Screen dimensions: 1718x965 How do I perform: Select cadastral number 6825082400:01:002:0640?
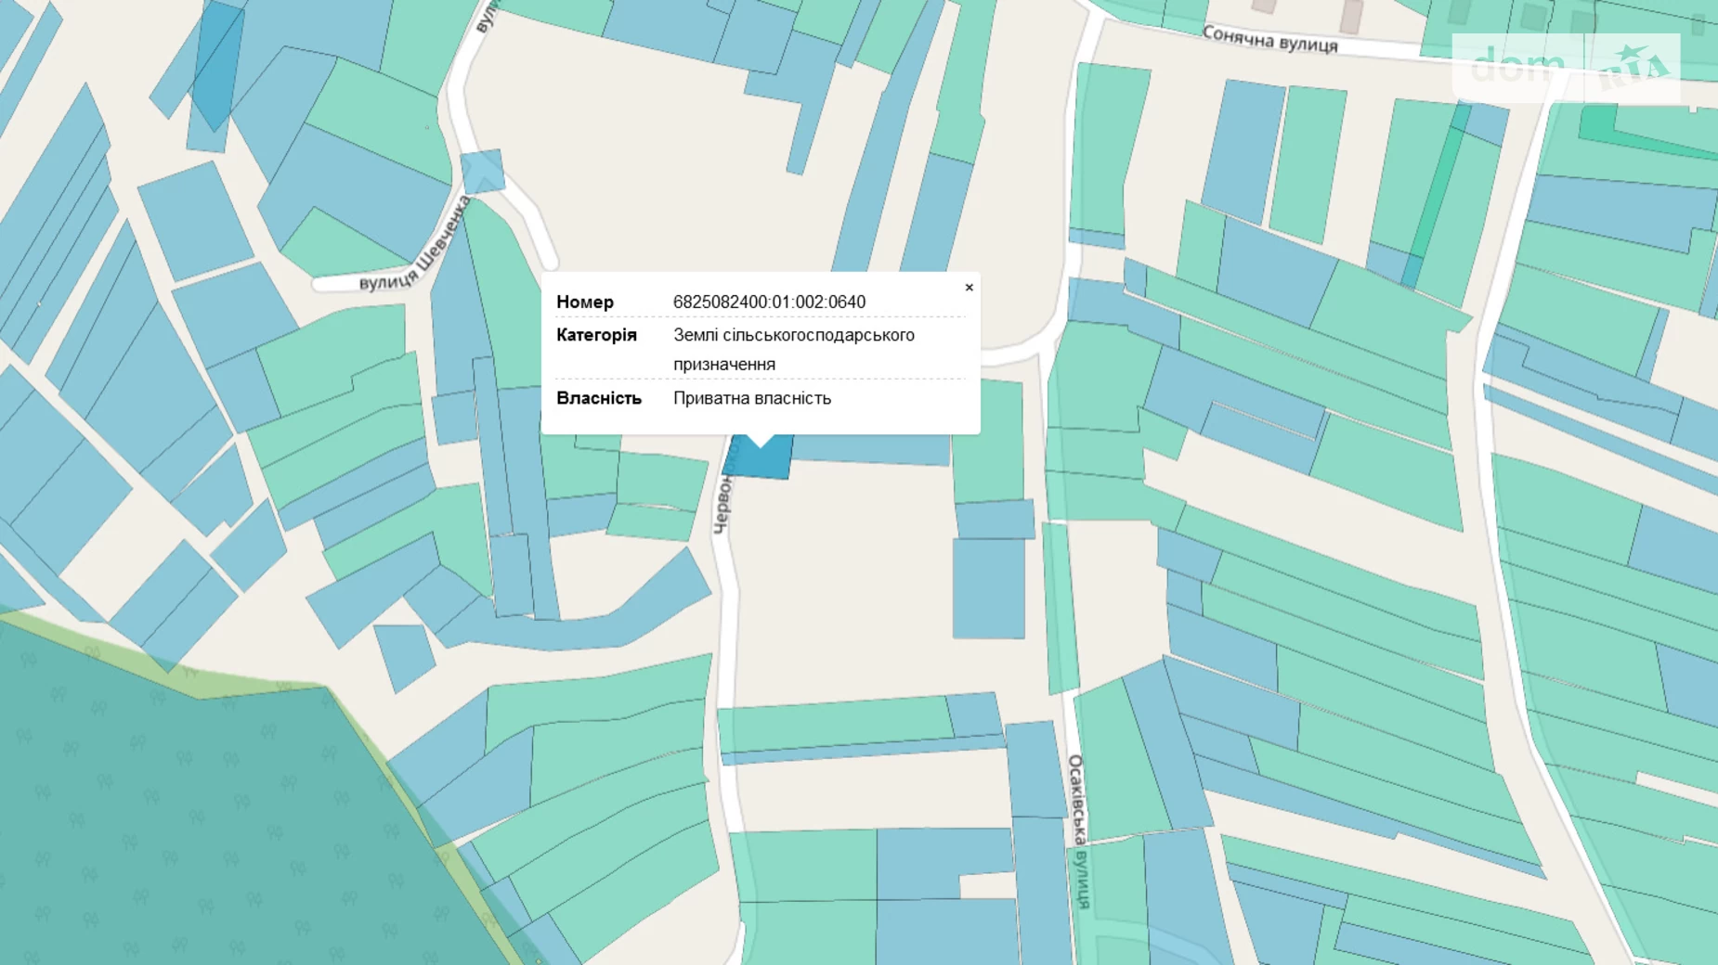(x=769, y=302)
